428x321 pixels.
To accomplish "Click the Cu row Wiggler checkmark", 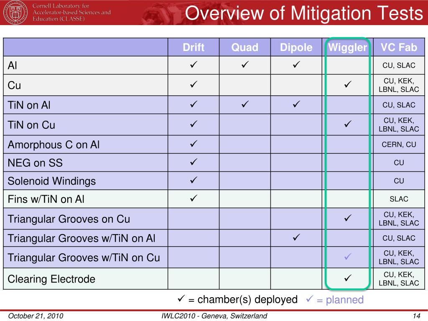I will (x=348, y=84).
